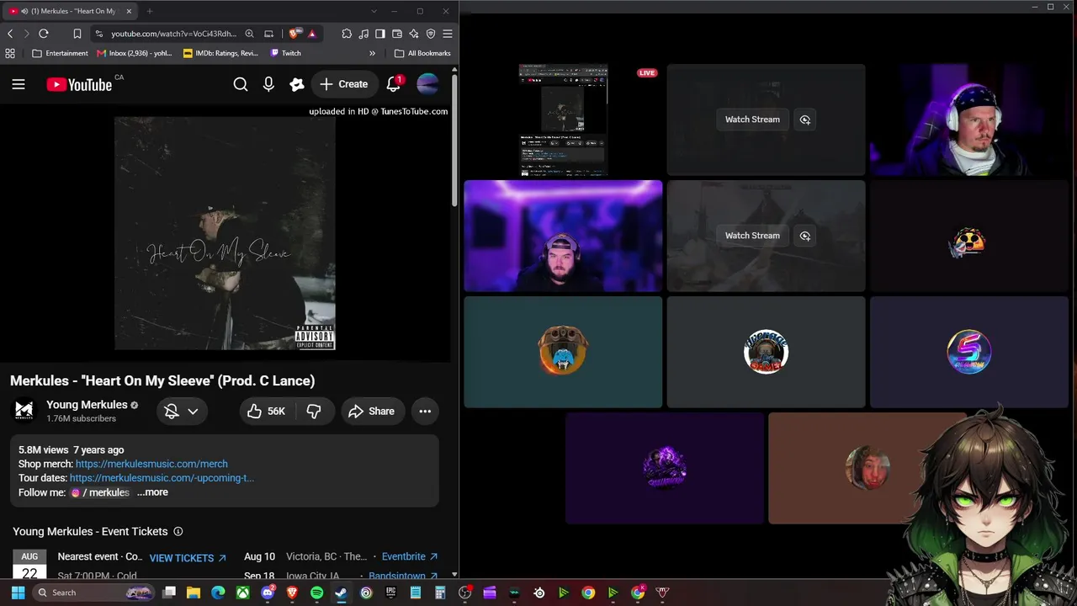
Task: Reload the YouTube page
Action: pyautogui.click(x=44, y=34)
